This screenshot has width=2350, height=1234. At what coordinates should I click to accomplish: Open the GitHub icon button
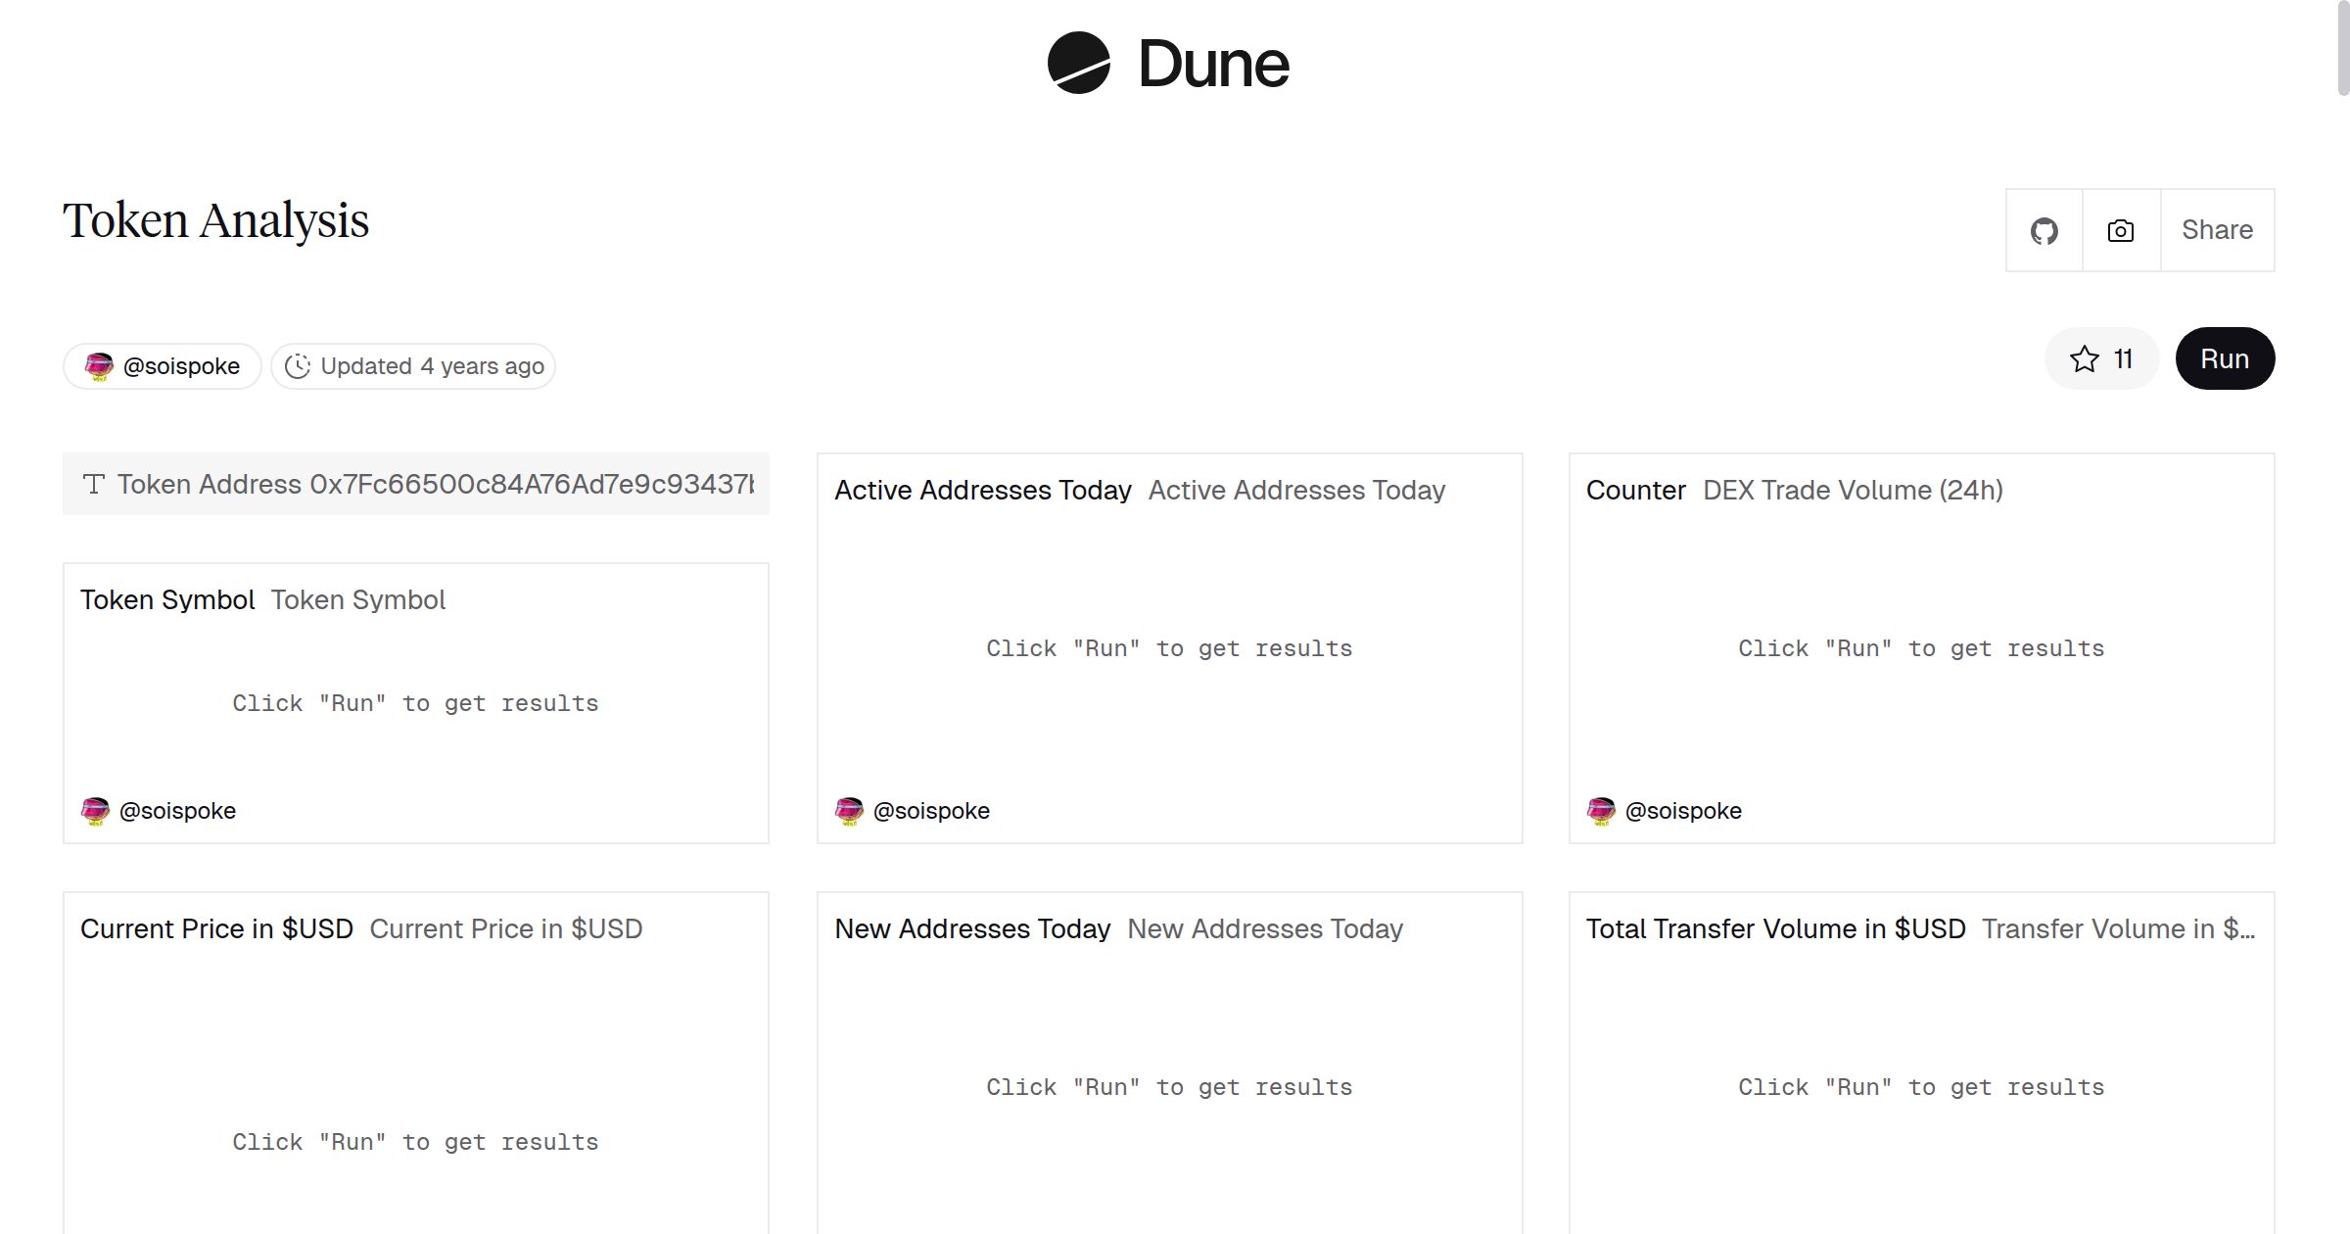2044,231
